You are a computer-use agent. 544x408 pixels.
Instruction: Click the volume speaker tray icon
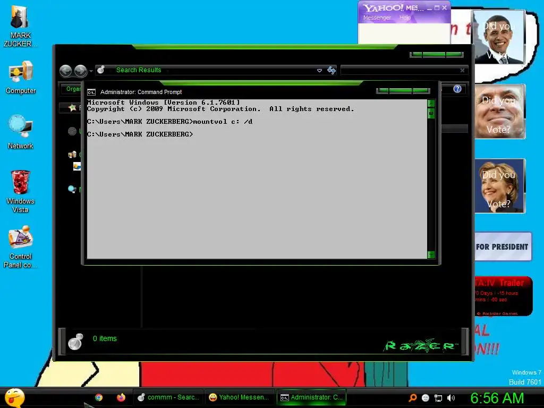point(450,398)
